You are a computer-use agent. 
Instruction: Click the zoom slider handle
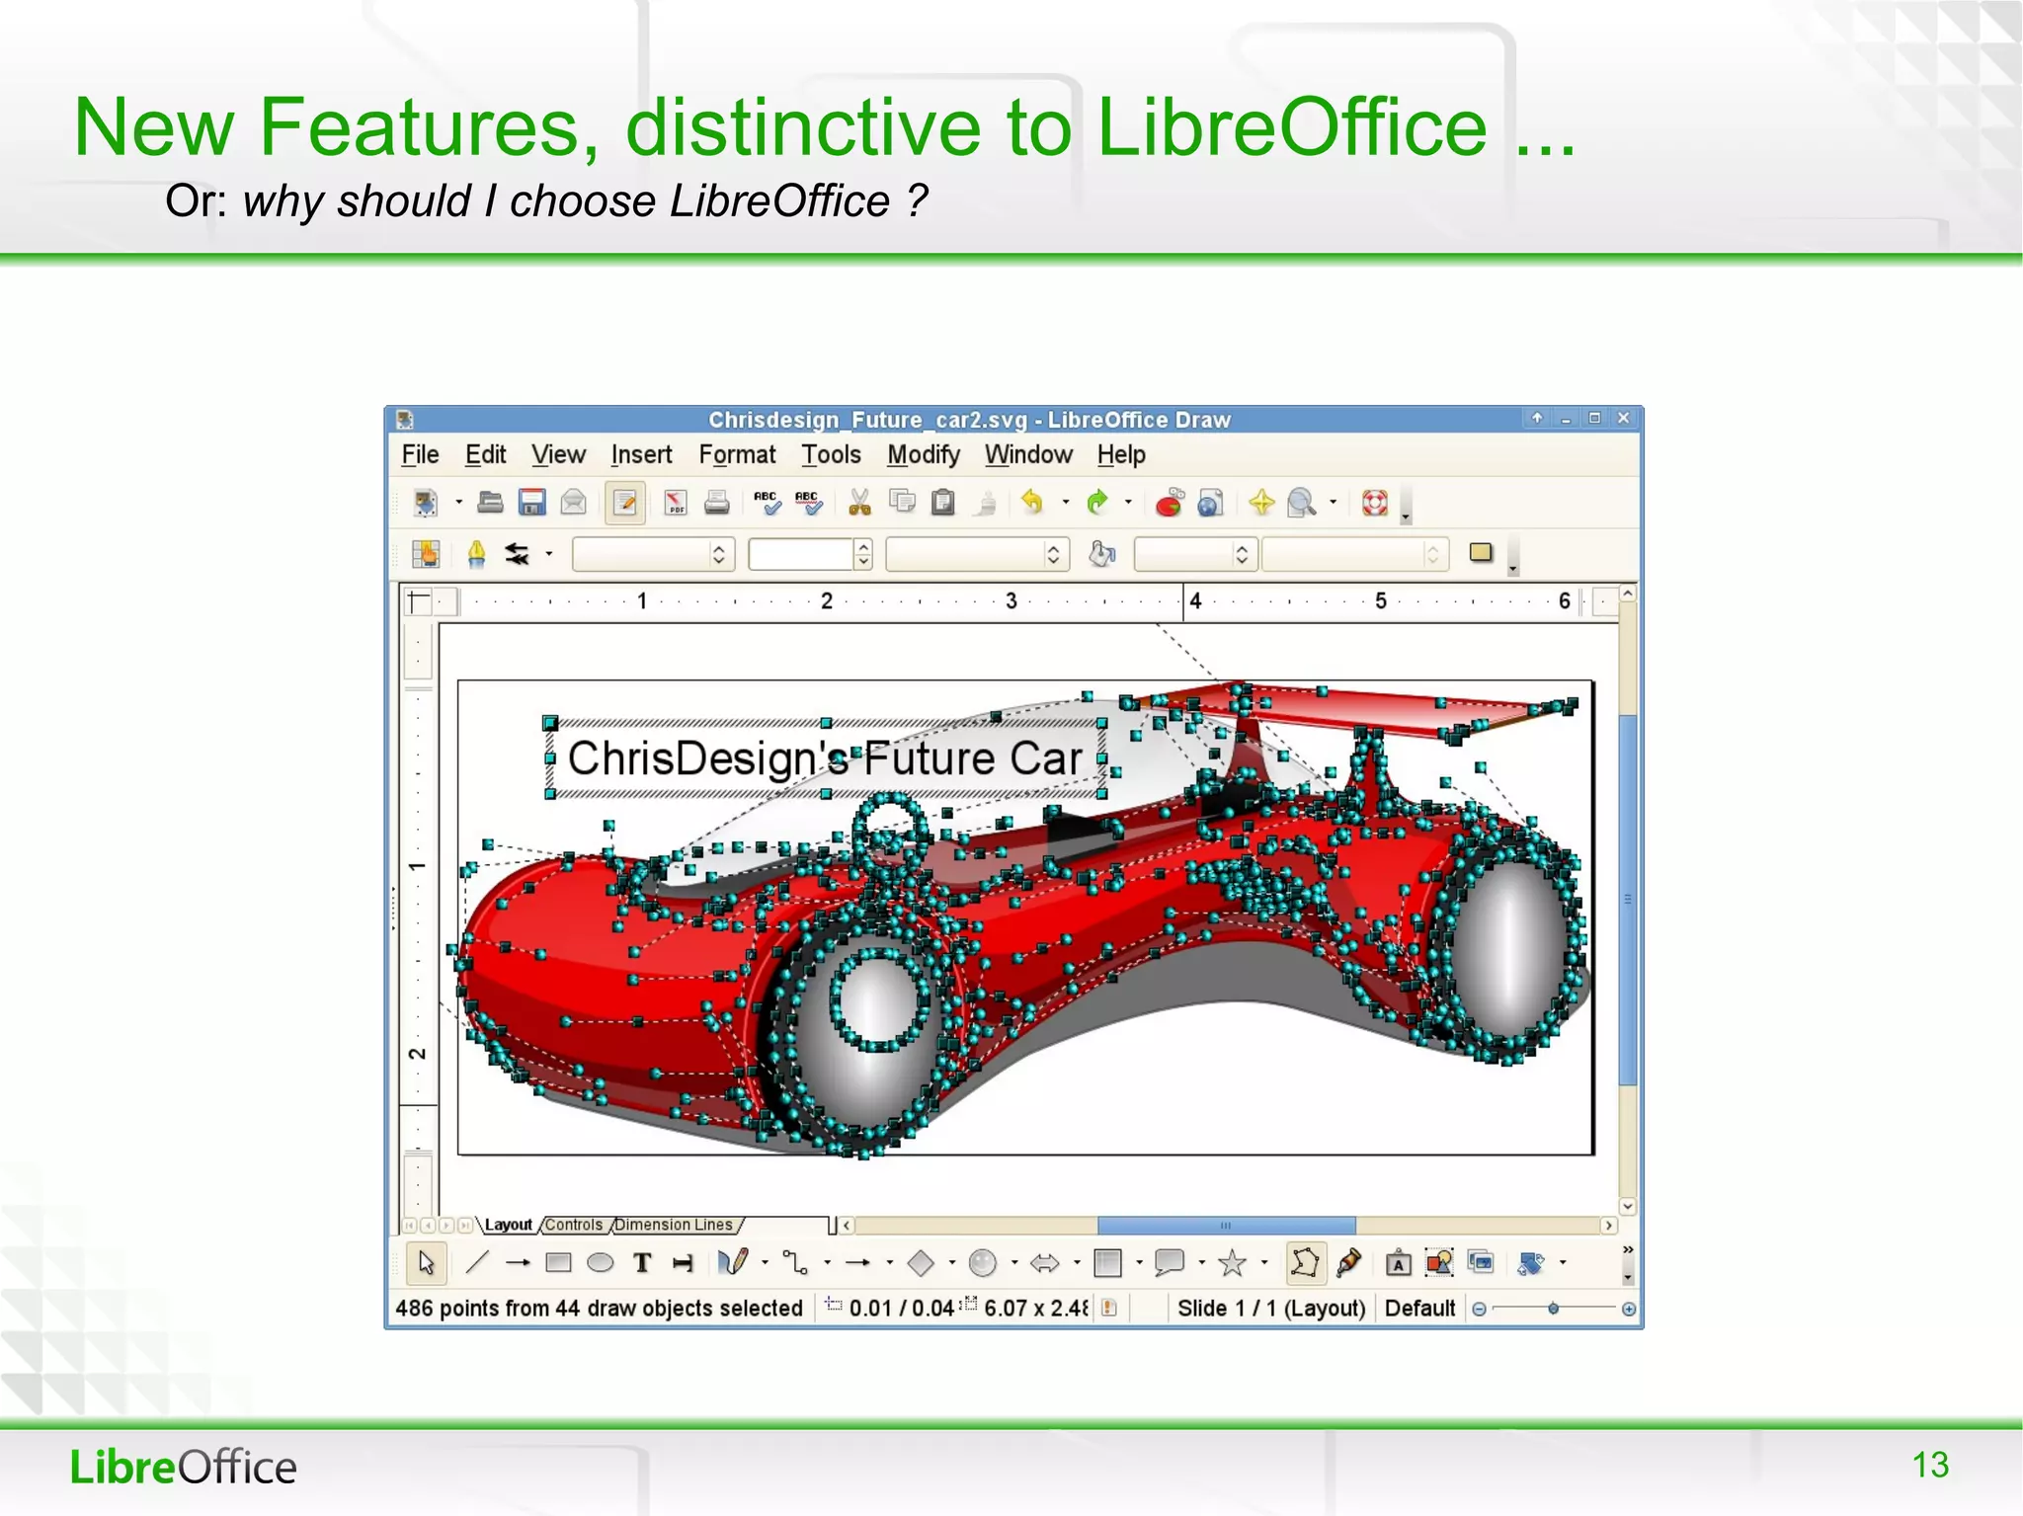coord(1554,1309)
